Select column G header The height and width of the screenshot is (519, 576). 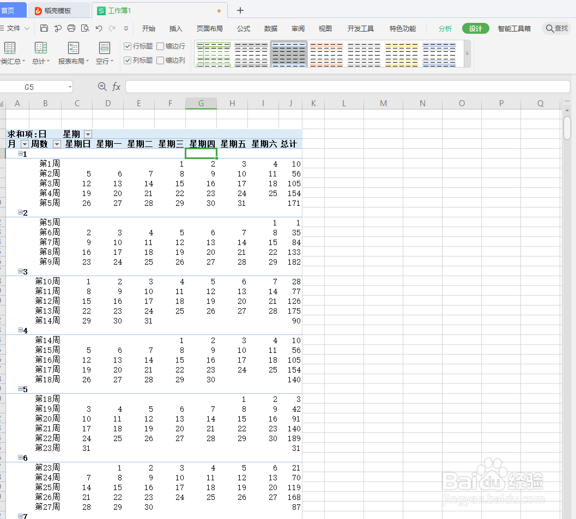point(201,103)
